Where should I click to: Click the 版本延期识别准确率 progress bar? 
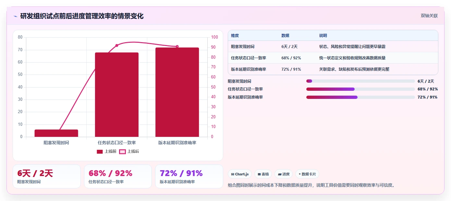point(360,97)
